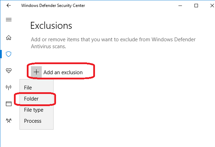Go back using the back arrow
Screen dimensions: 215x147
(9, 6)
